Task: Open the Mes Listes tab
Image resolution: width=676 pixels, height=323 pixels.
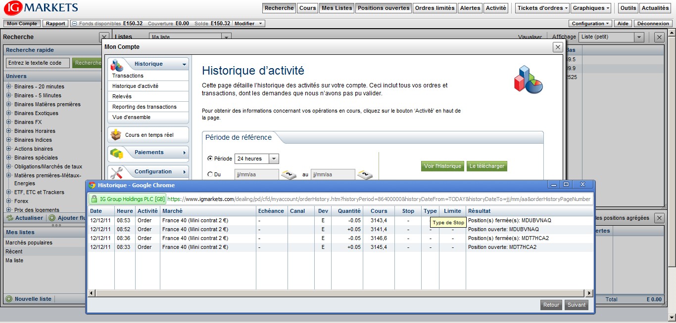Action: pos(337,8)
